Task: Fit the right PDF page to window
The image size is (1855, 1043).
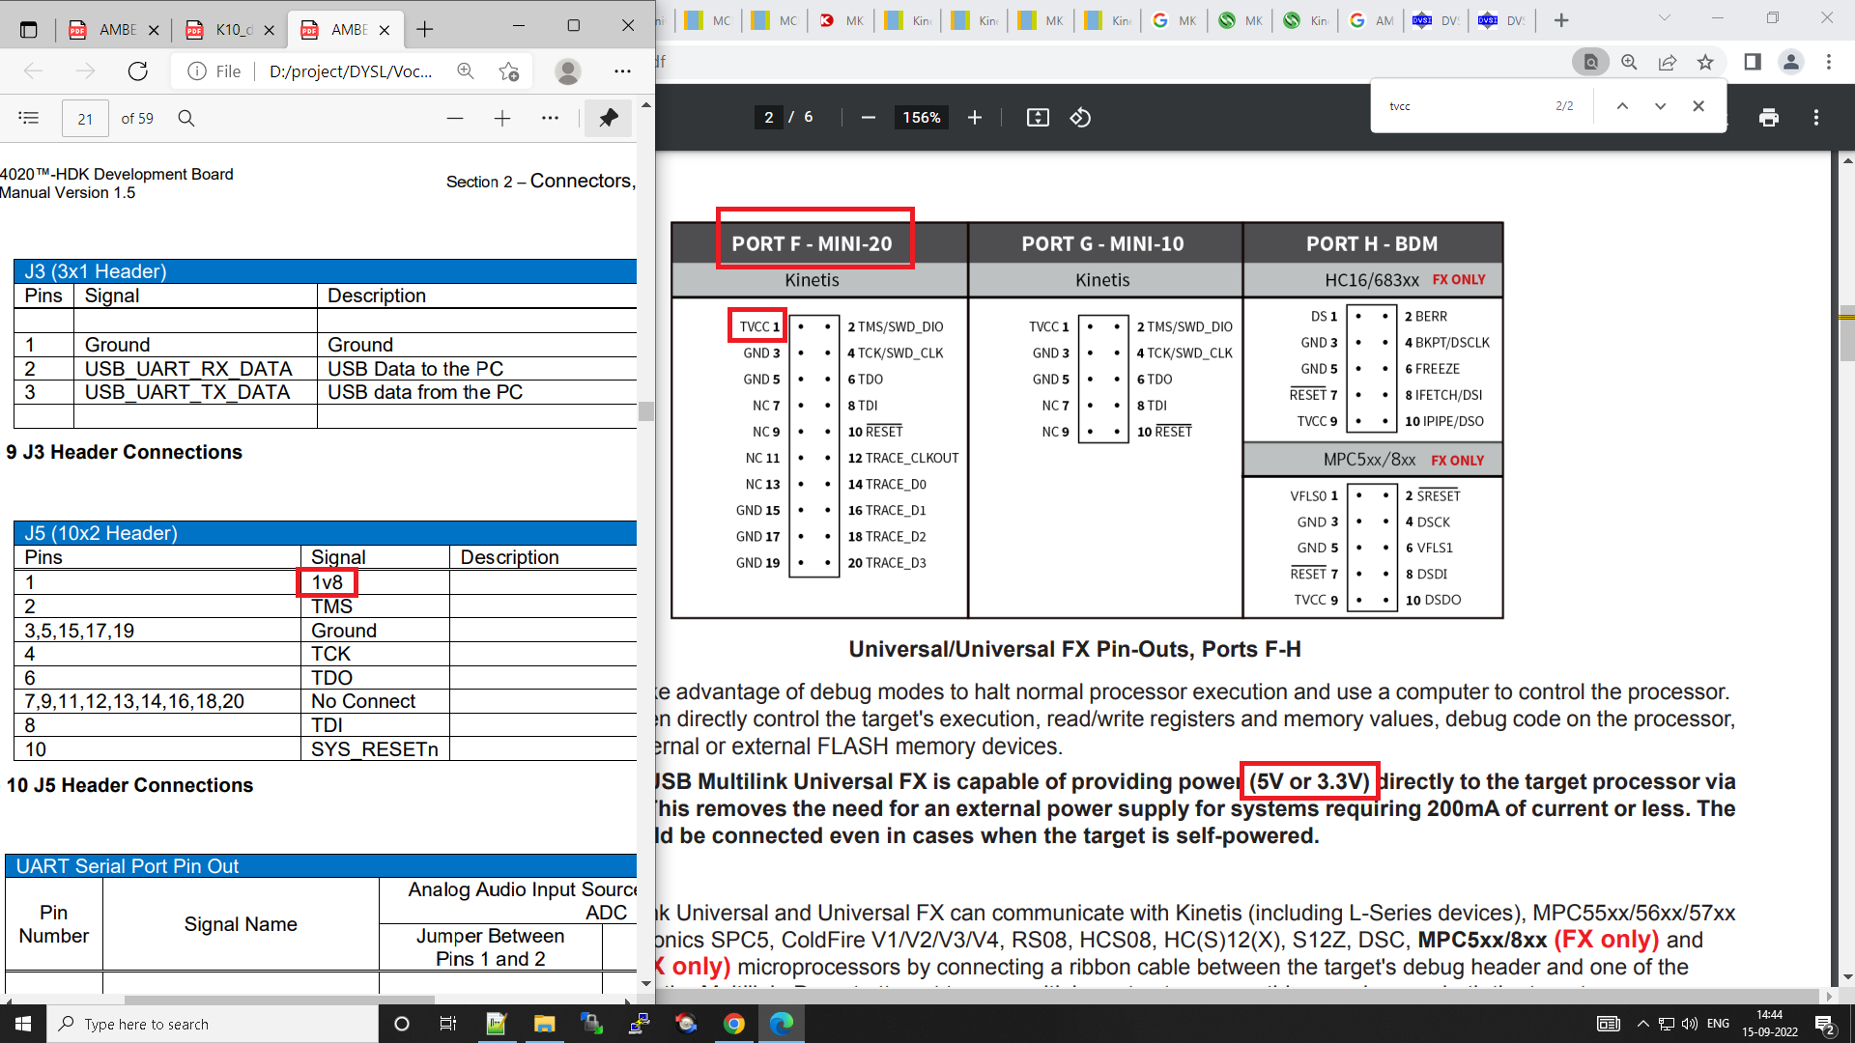Action: (1039, 117)
